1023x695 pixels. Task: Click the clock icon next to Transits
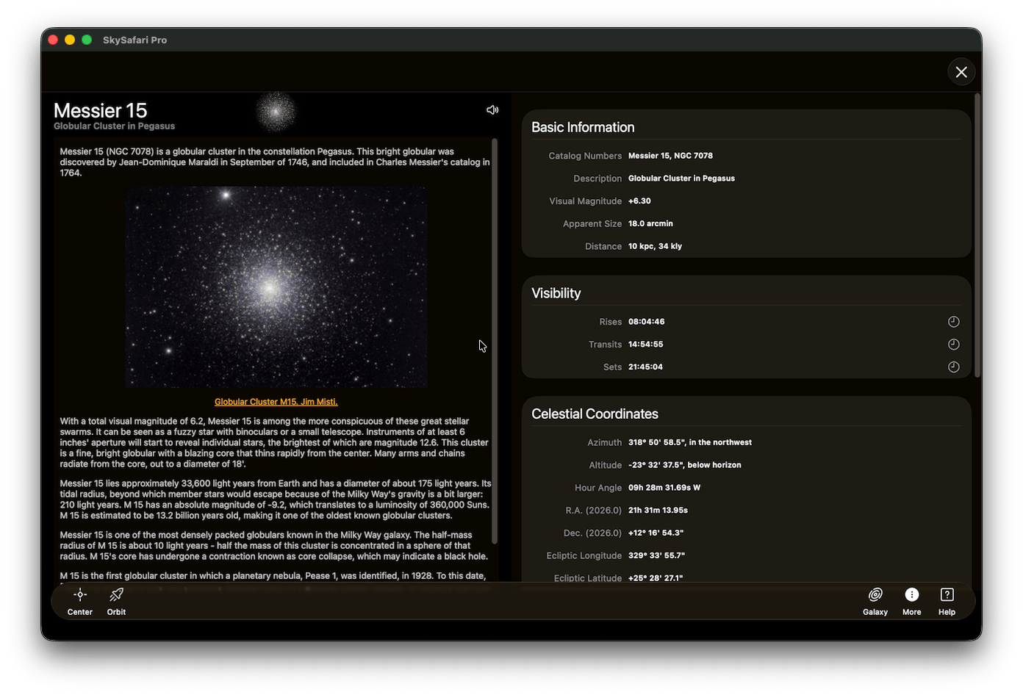pos(954,345)
